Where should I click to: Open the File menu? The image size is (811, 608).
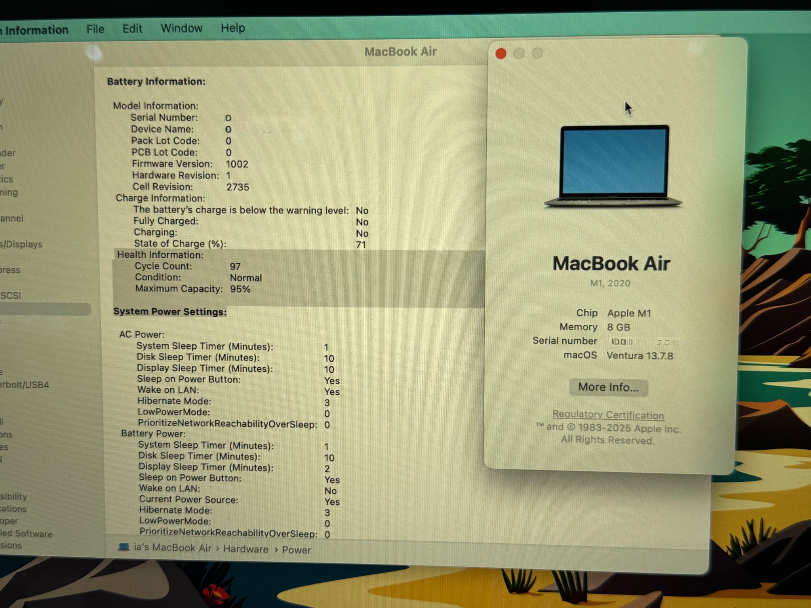(x=95, y=29)
